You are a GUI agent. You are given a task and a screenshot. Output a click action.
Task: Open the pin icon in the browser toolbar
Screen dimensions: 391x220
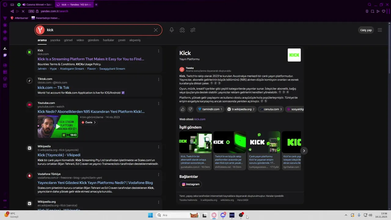pyautogui.click(x=367, y=11)
